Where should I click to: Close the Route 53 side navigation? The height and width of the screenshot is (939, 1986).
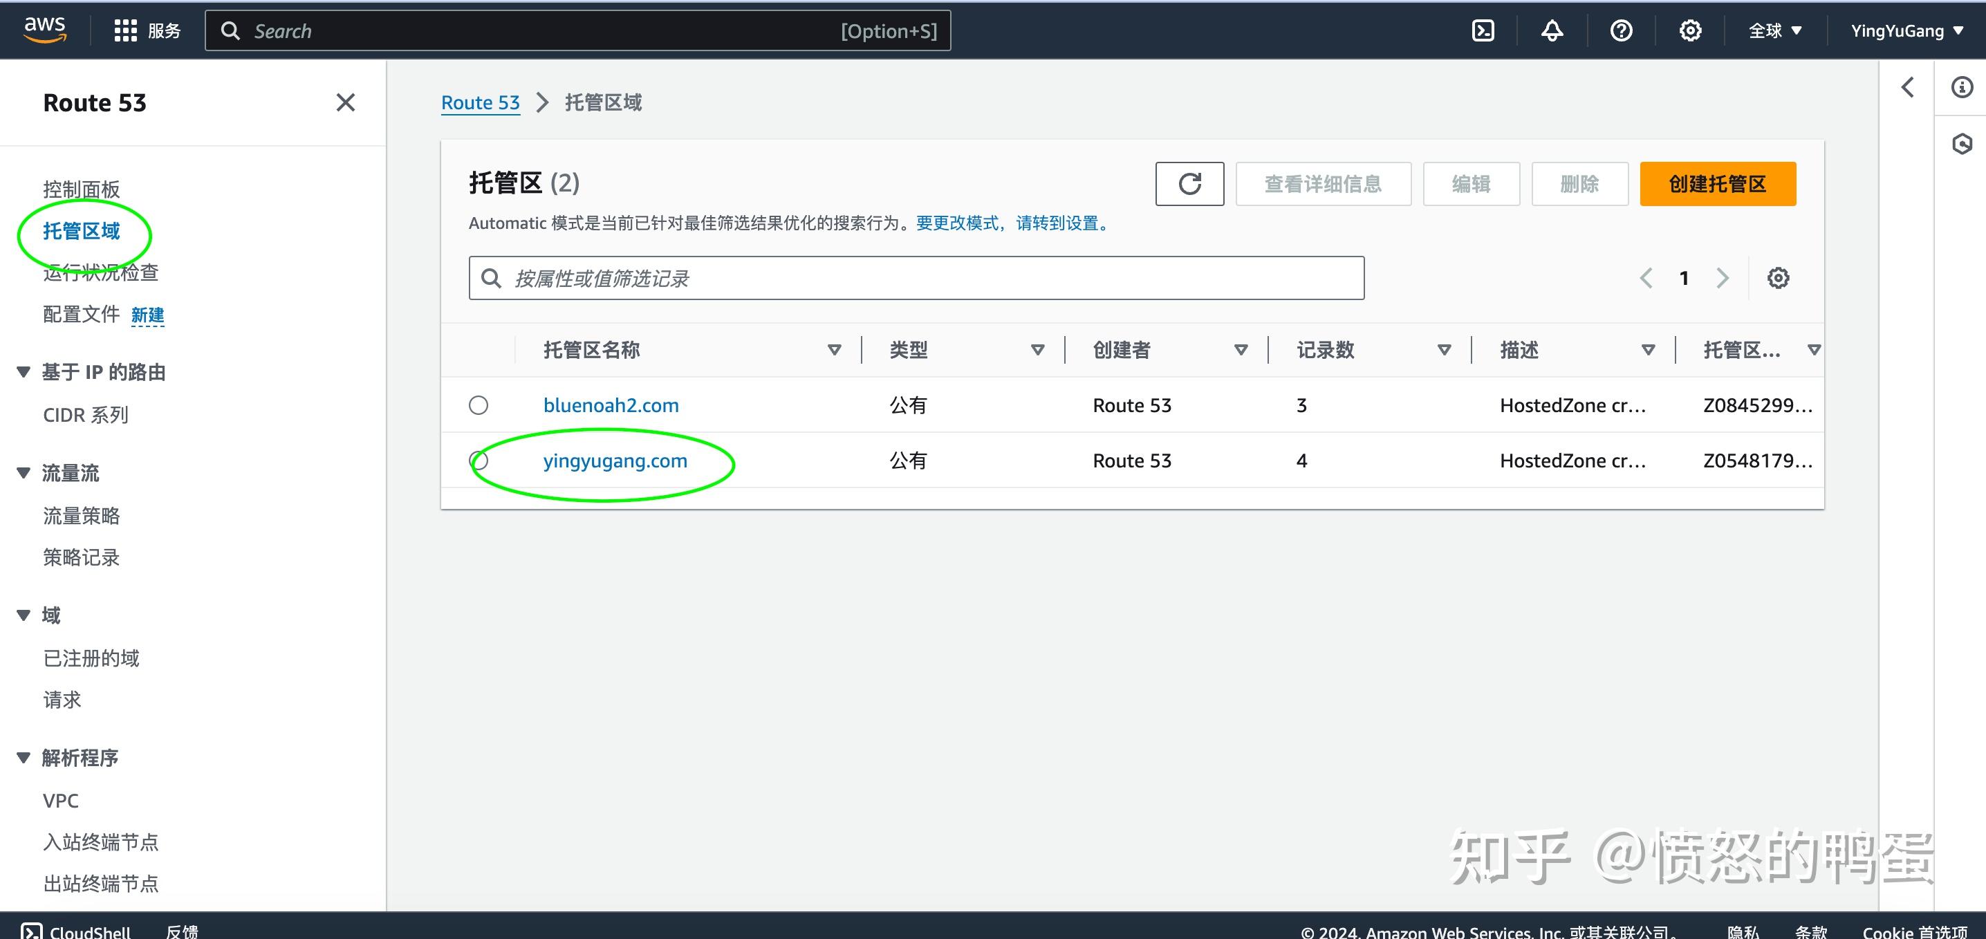(x=345, y=102)
